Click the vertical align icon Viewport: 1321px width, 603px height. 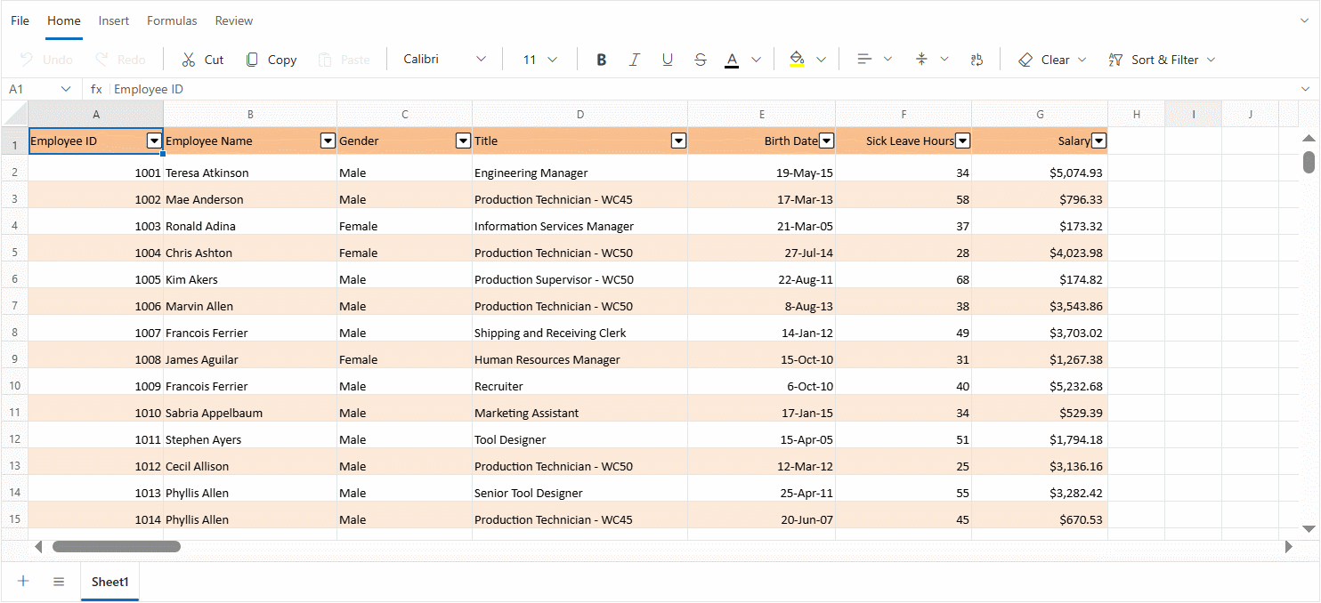[921, 60]
